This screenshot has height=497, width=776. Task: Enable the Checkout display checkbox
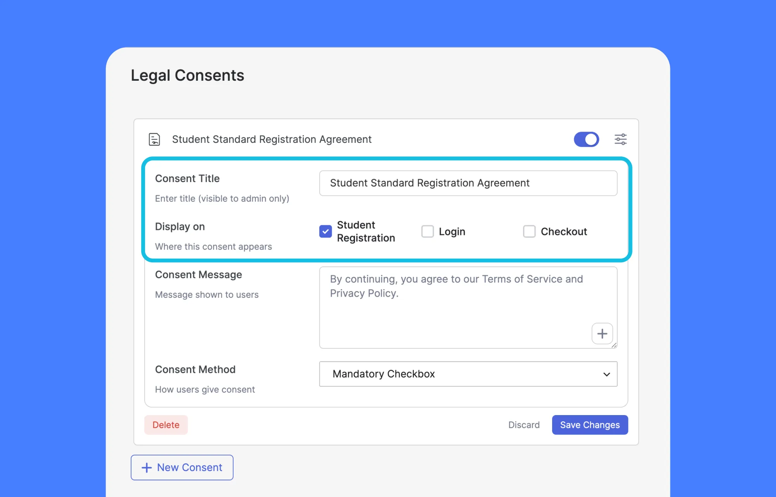pyautogui.click(x=529, y=231)
